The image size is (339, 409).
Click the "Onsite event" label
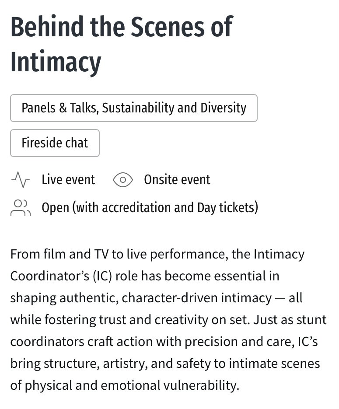pyautogui.click(x=177, y=180)
